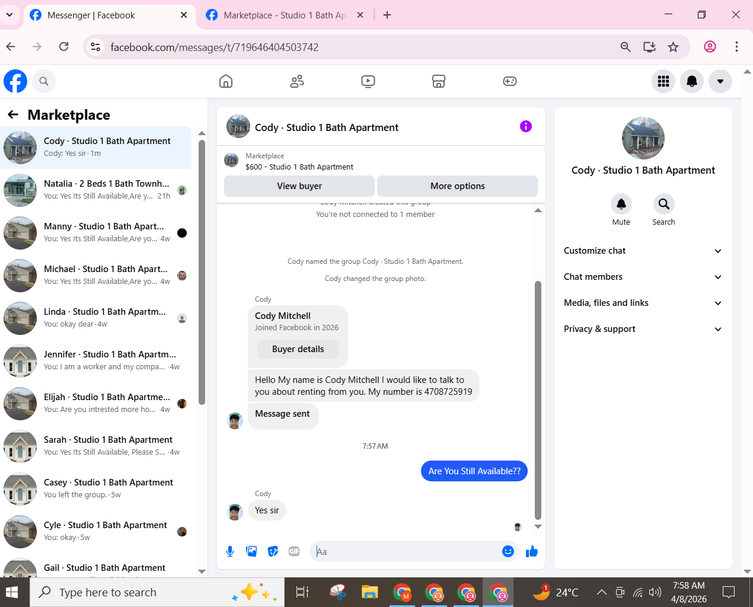Open the Buyer details button
The image size is (753, 607).
pyautogui.click(x=298, y=349)
